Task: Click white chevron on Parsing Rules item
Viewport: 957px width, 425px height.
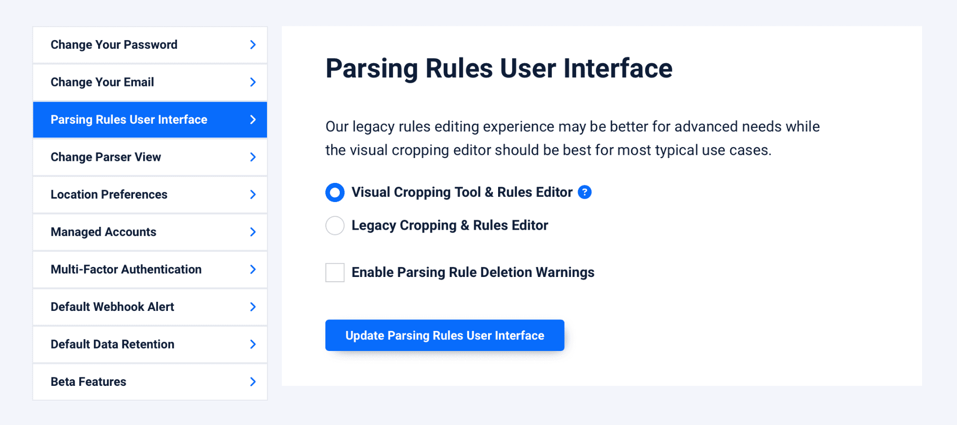Action: pos(253,120)
